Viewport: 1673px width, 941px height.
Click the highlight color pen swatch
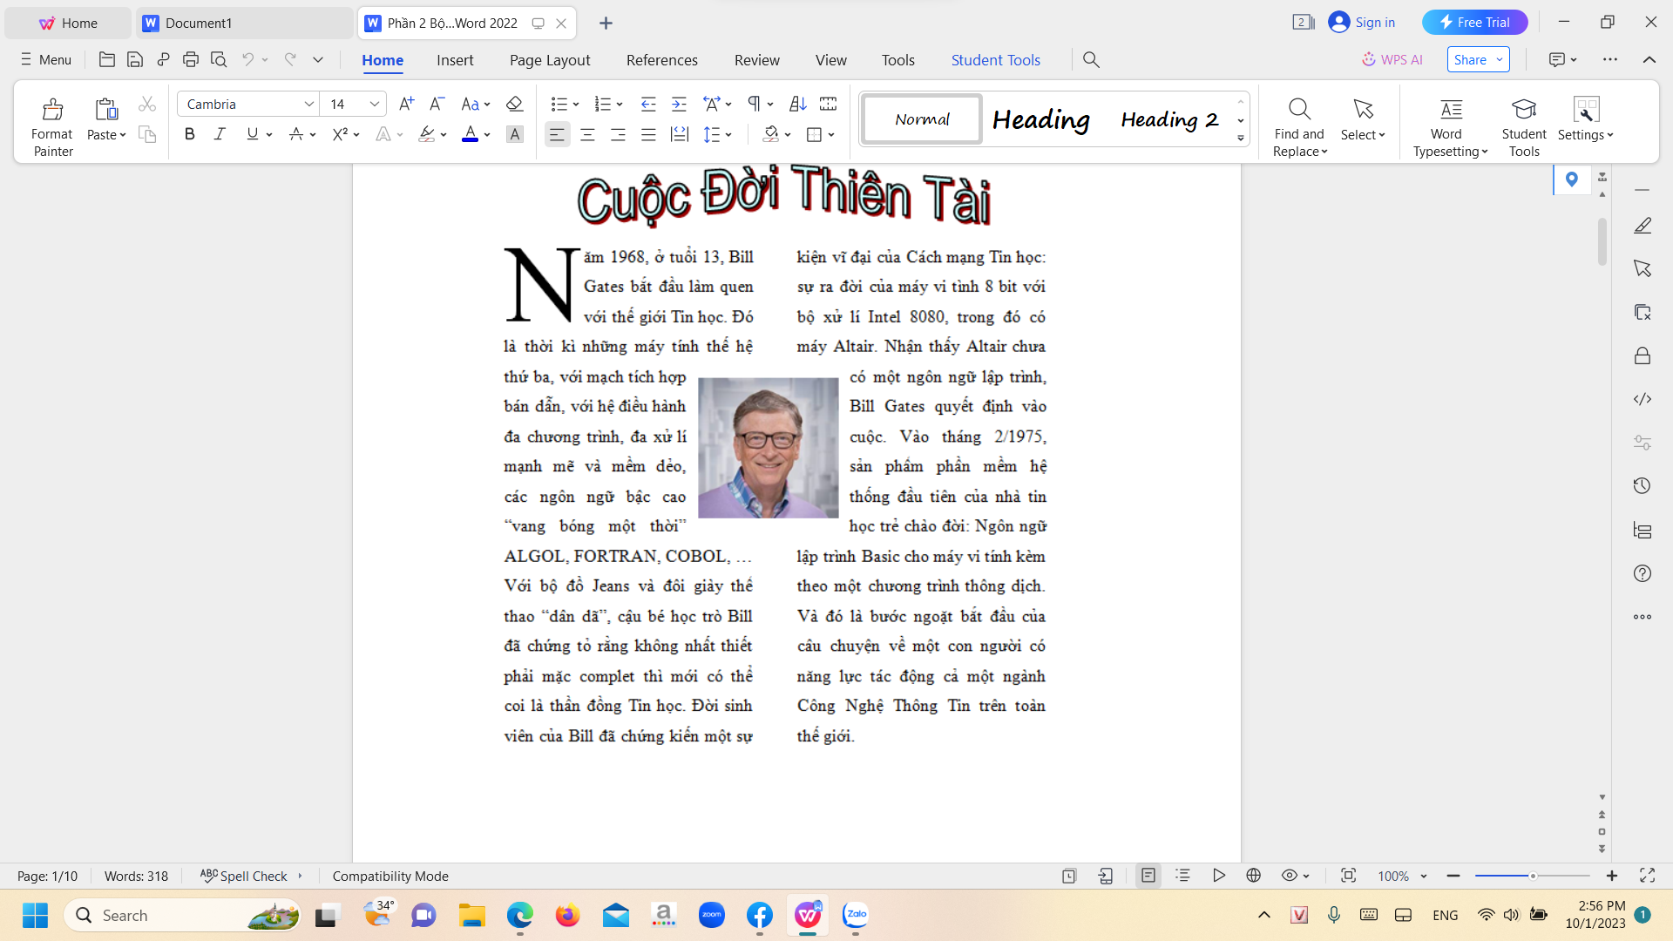coord(426,134)
